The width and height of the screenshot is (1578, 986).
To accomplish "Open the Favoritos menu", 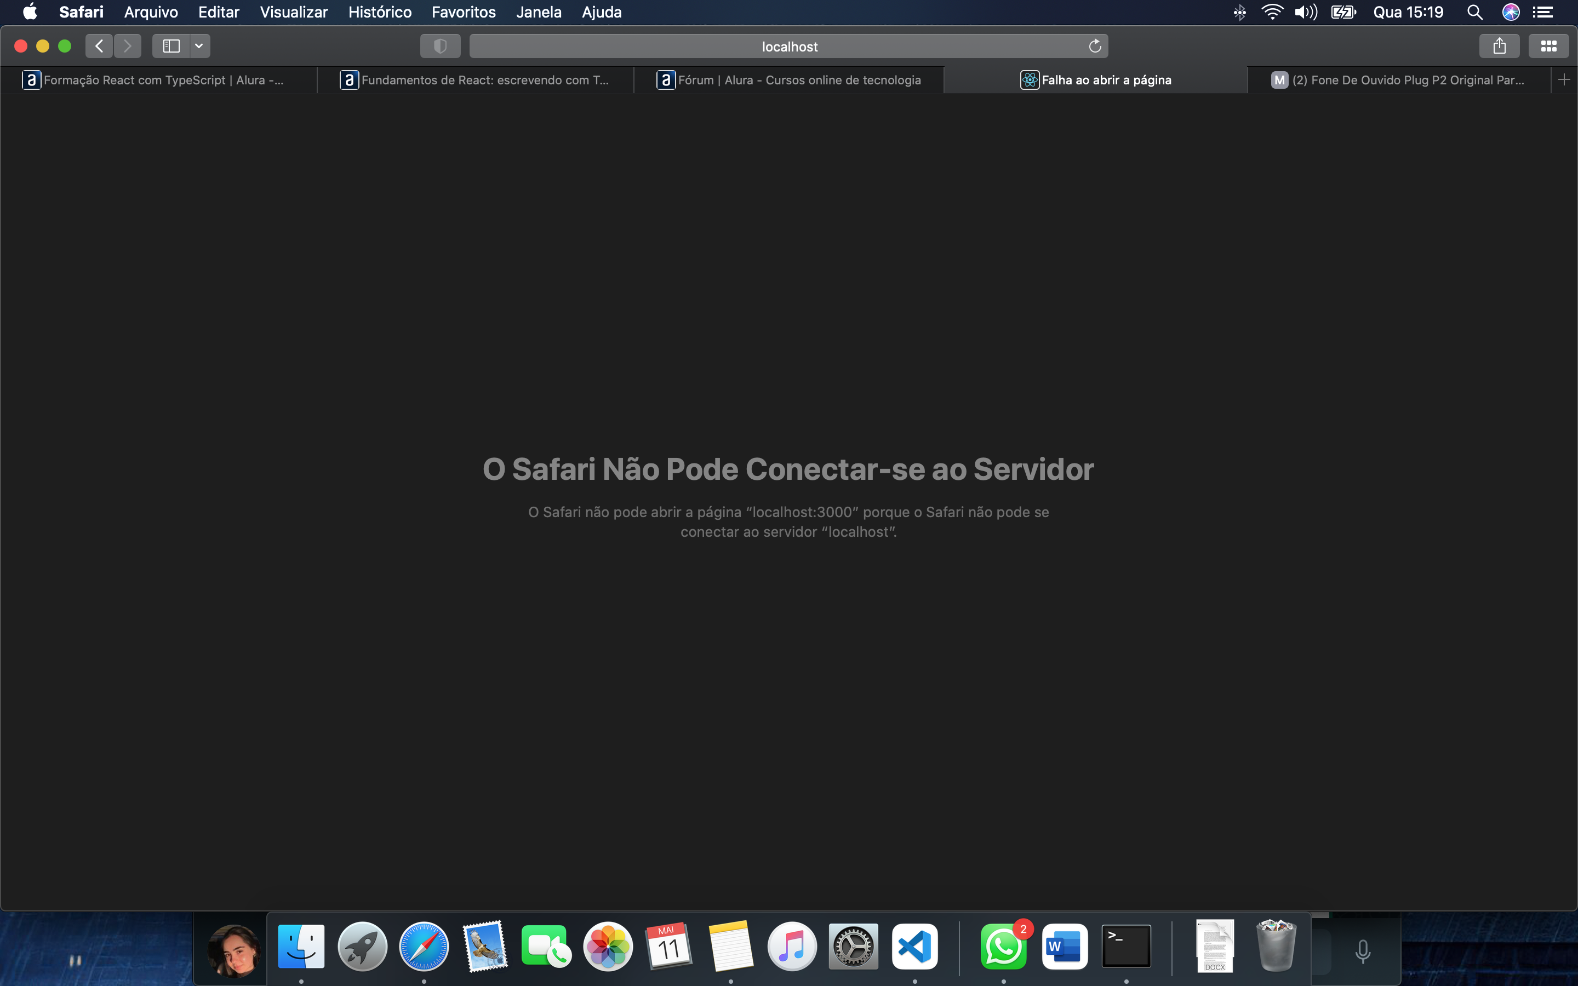I will 464,12.
